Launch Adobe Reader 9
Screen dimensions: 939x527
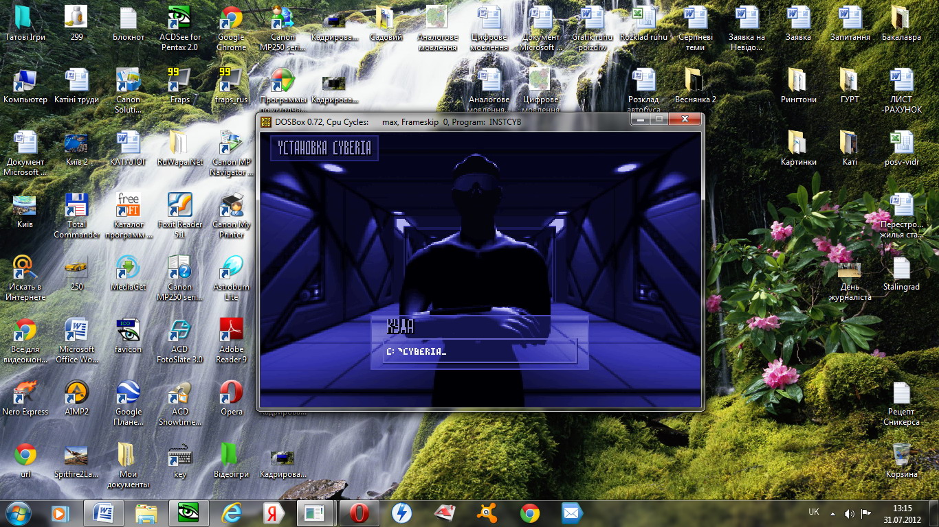(232, 340)
